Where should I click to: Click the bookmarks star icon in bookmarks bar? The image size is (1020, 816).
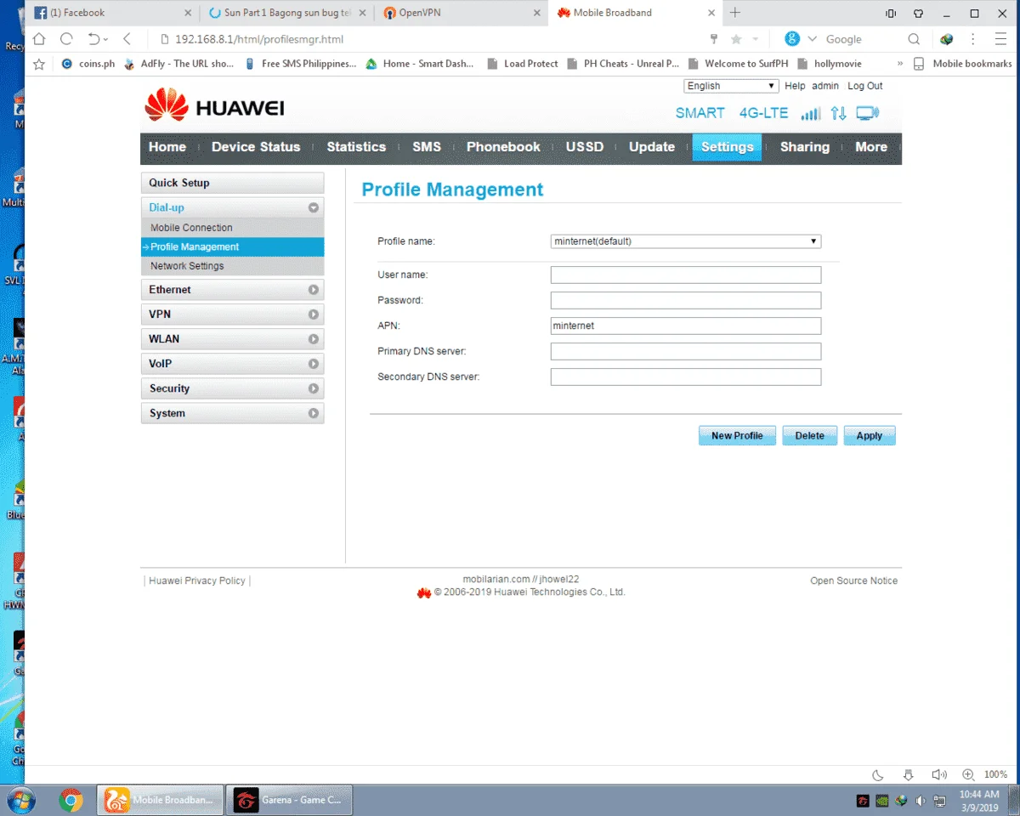coord(38,64)
